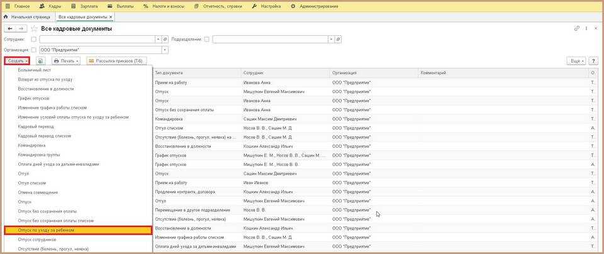
Task: Select the Перемещение в другое подразделение row
Action: tap(375, 210)
